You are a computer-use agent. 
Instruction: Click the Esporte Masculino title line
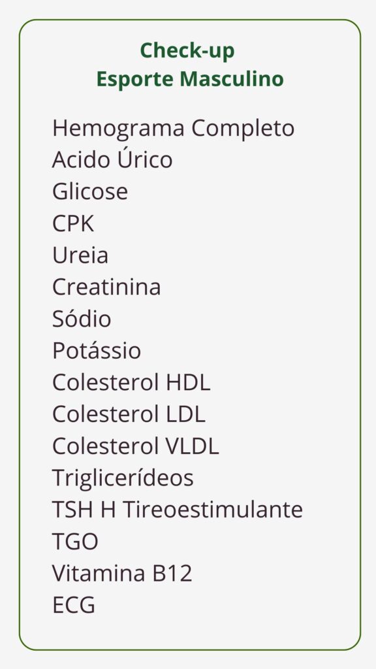click(x=190, y=79)
